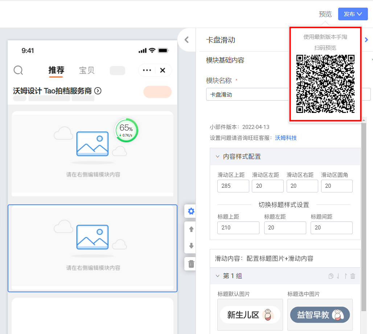Edit the 标题间距 value field
This screenshot has width=373, height=334.
point(331,228)
